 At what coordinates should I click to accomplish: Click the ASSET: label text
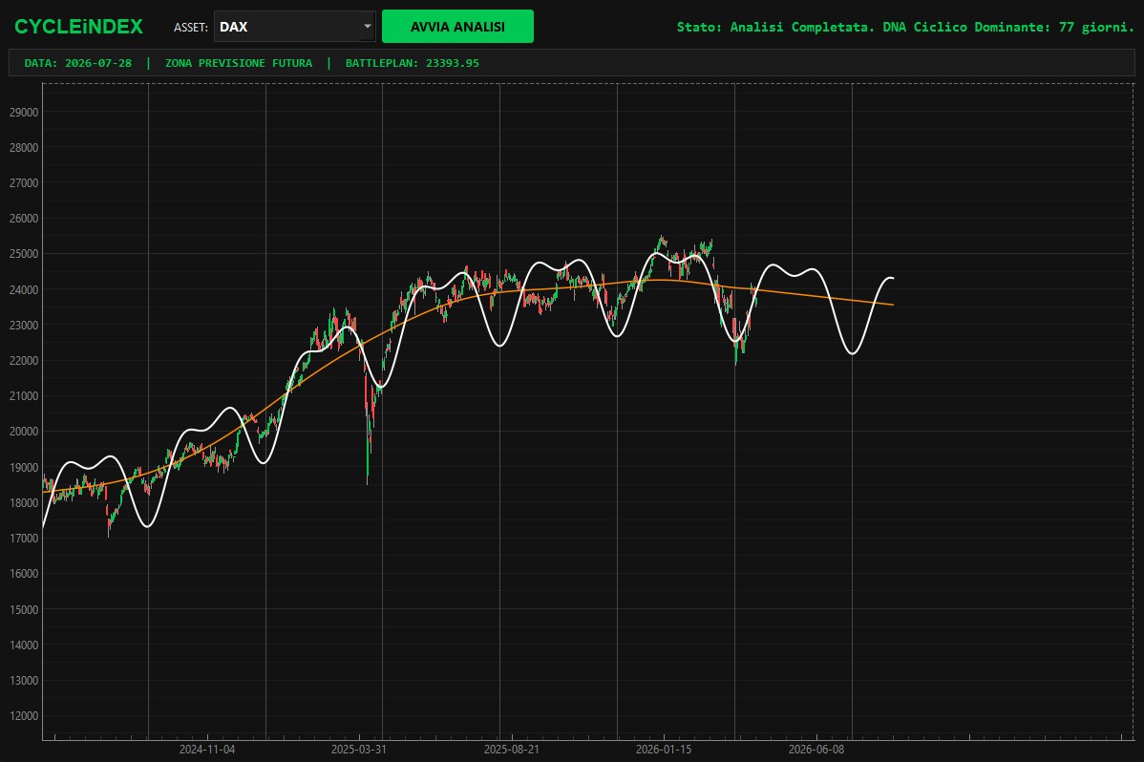(190, 27)
